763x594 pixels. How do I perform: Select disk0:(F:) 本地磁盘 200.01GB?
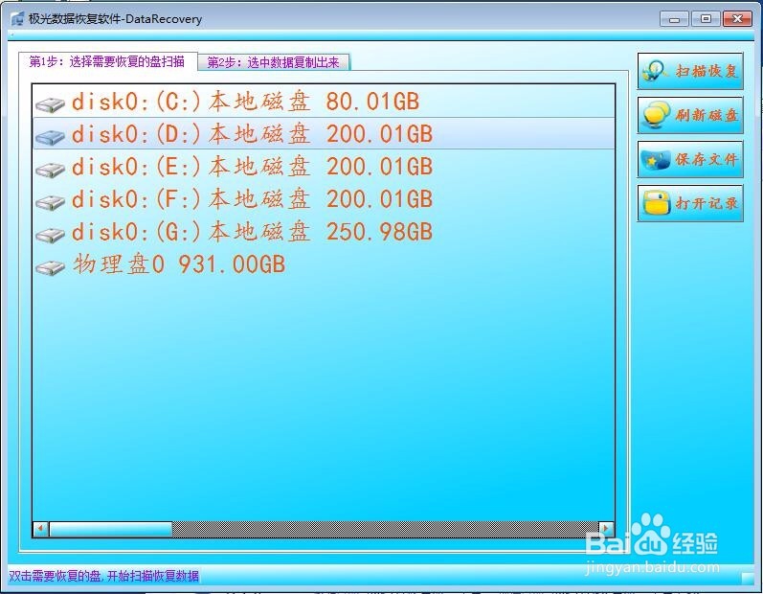click(324, 199)
